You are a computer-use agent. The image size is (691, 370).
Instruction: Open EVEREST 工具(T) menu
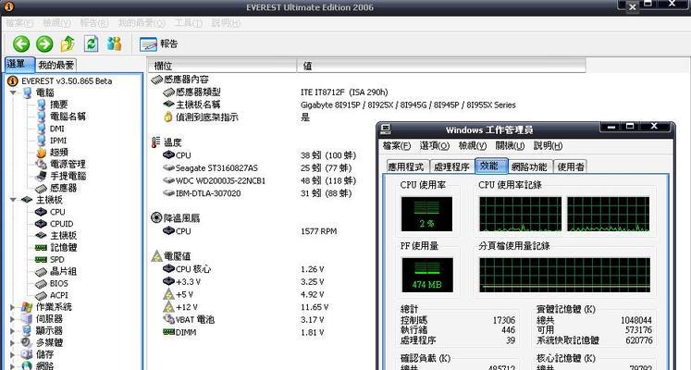(x=189, y=23)
